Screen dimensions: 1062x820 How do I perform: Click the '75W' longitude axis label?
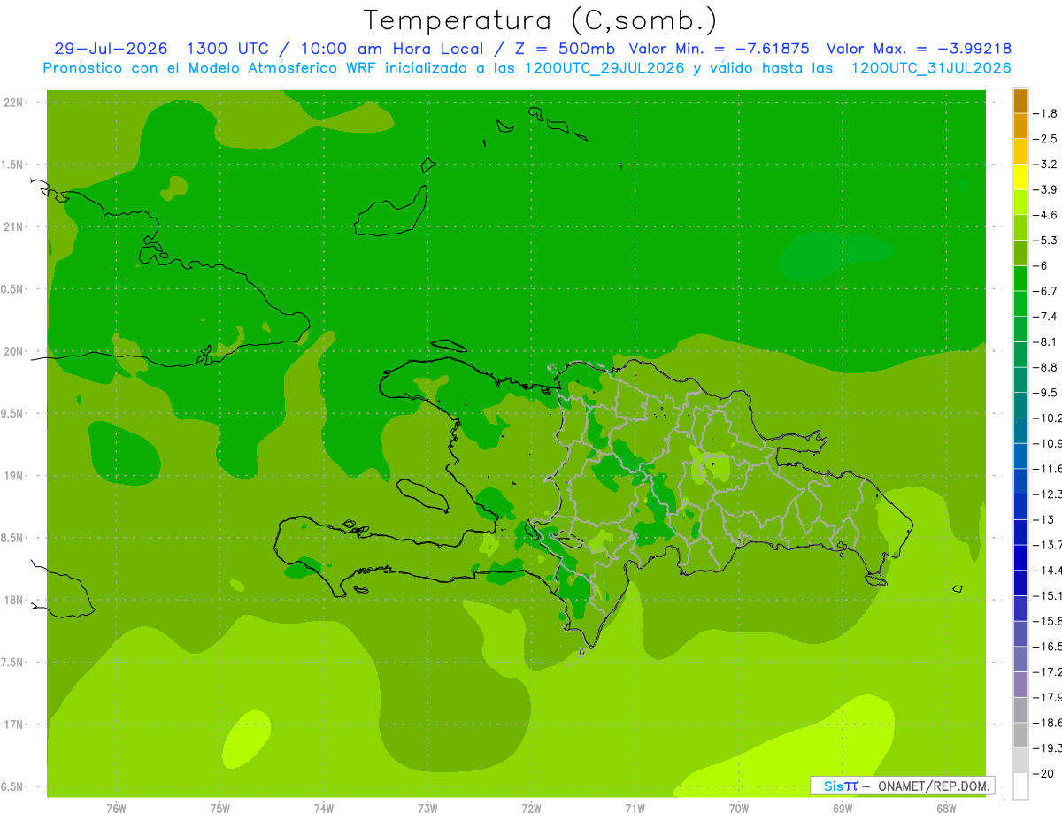(x=220, y=809)
